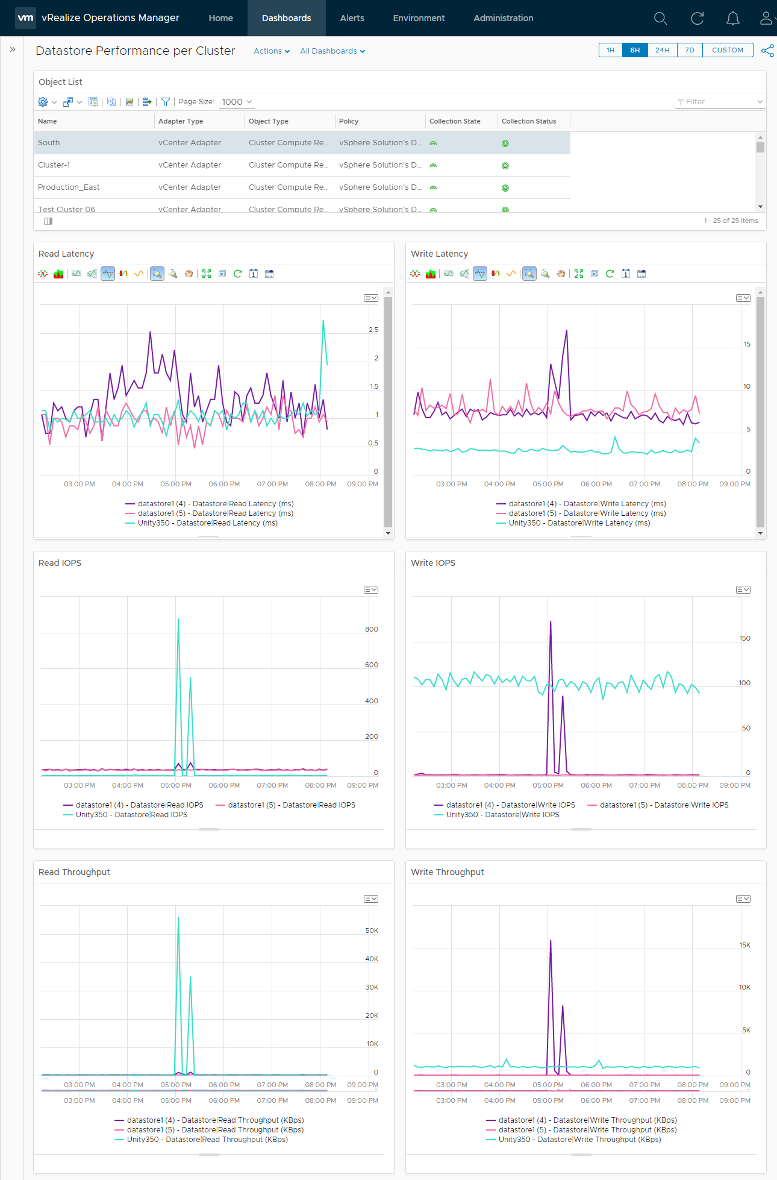Click Zoom to Fit icon in Read Latency toolbar
The image size is (777, 1180).
point(207,274)
